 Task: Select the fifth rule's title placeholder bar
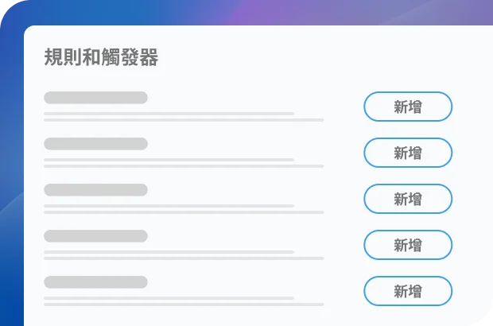click(x=95, y=282)
